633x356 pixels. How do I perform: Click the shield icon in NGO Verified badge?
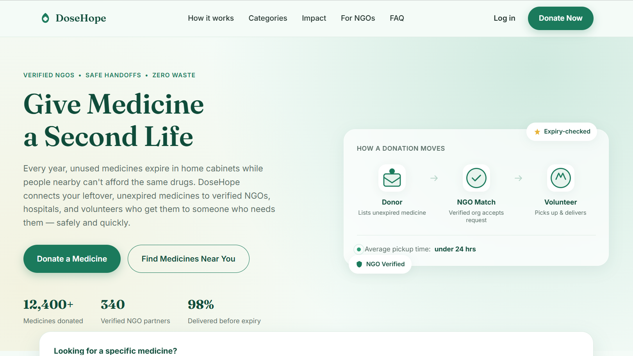pos(359,264)
